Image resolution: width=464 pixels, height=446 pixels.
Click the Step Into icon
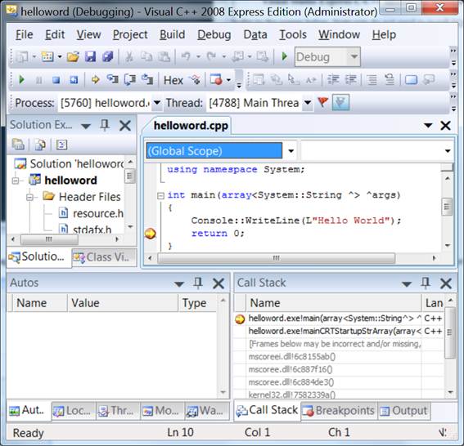[112, 79]
